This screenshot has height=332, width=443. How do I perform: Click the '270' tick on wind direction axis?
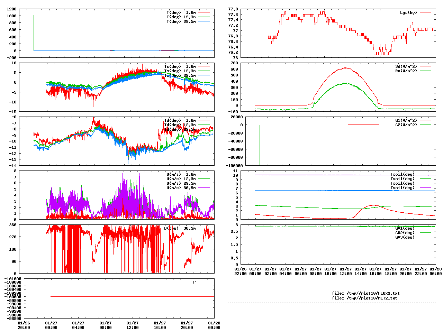pyautogui.click(x=13, y=237)
